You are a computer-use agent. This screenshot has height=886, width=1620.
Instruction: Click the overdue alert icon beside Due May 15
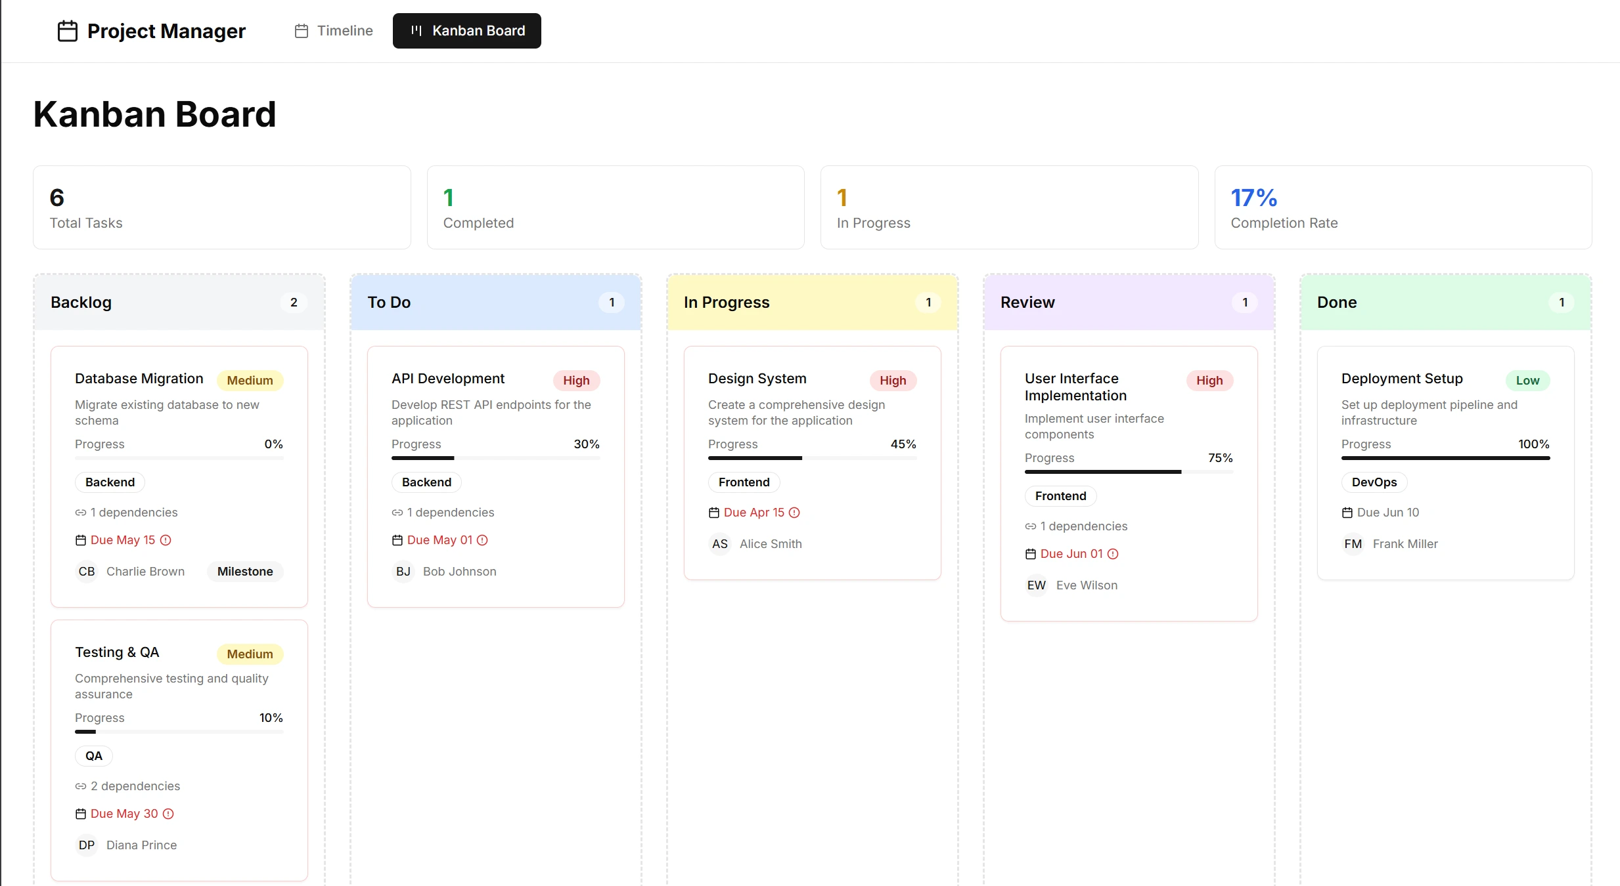166,540
